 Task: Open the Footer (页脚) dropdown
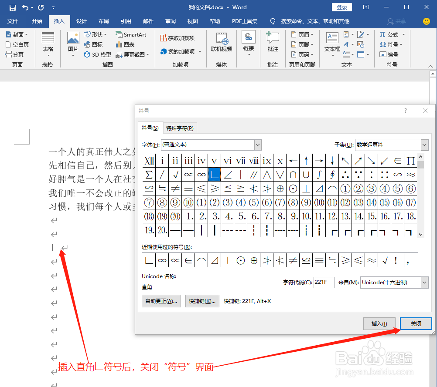pos(302,44)
